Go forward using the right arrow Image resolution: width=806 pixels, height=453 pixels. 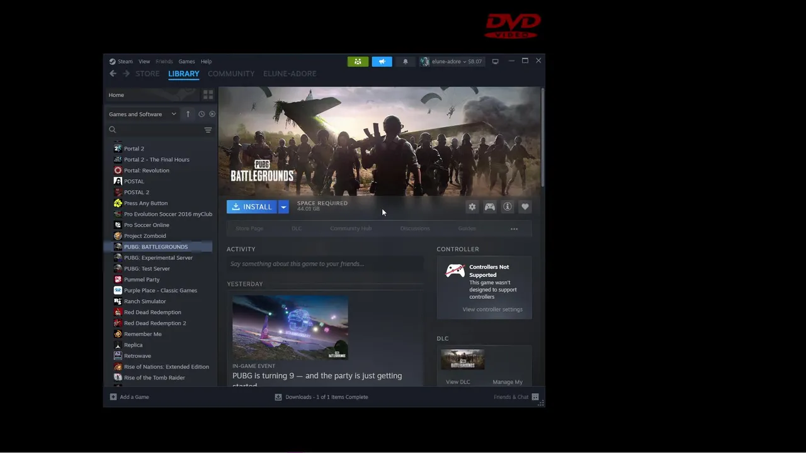pos(126,74)
